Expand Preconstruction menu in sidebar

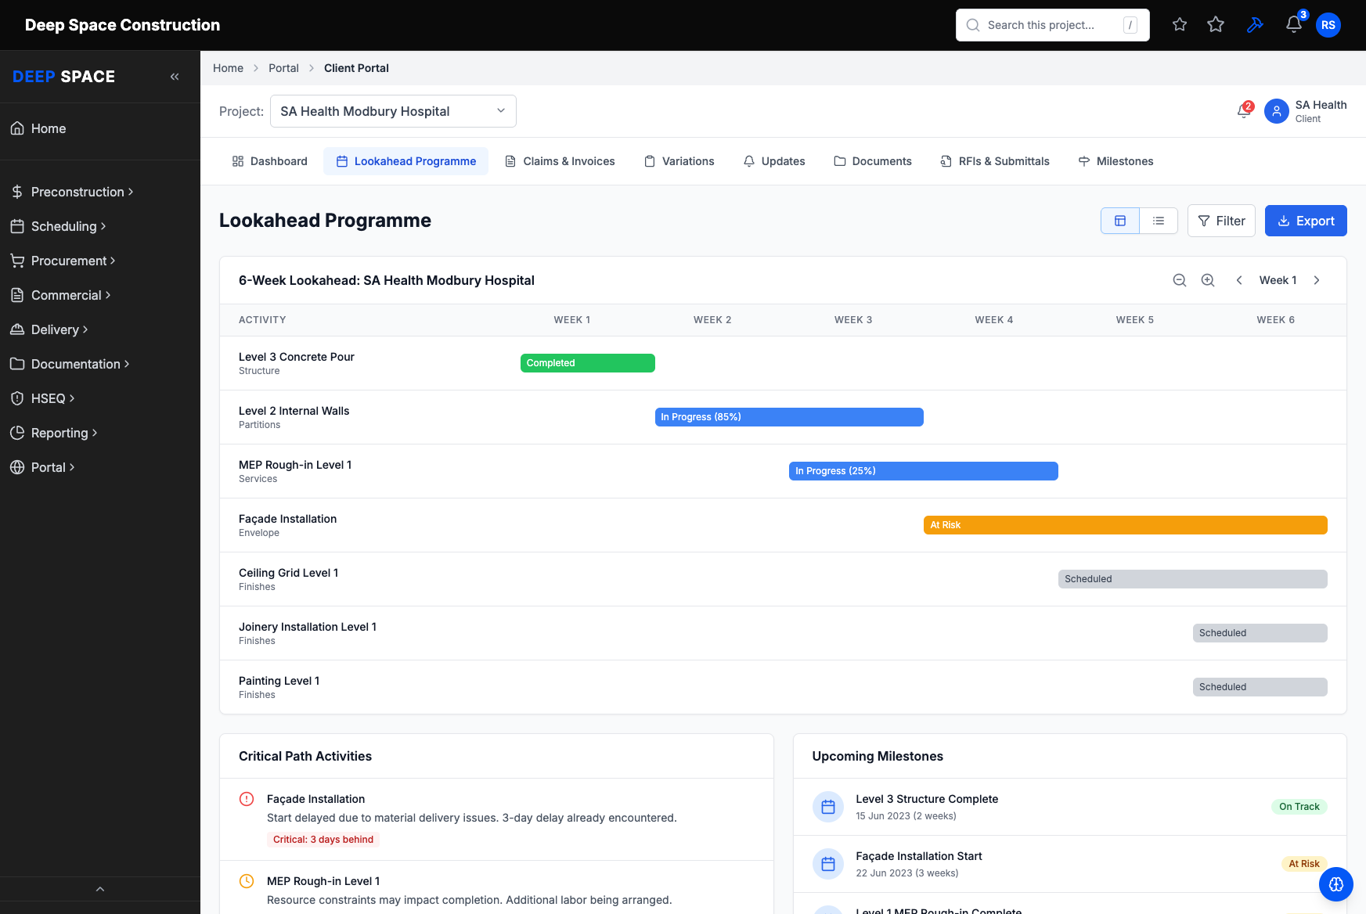pos(72,192)
